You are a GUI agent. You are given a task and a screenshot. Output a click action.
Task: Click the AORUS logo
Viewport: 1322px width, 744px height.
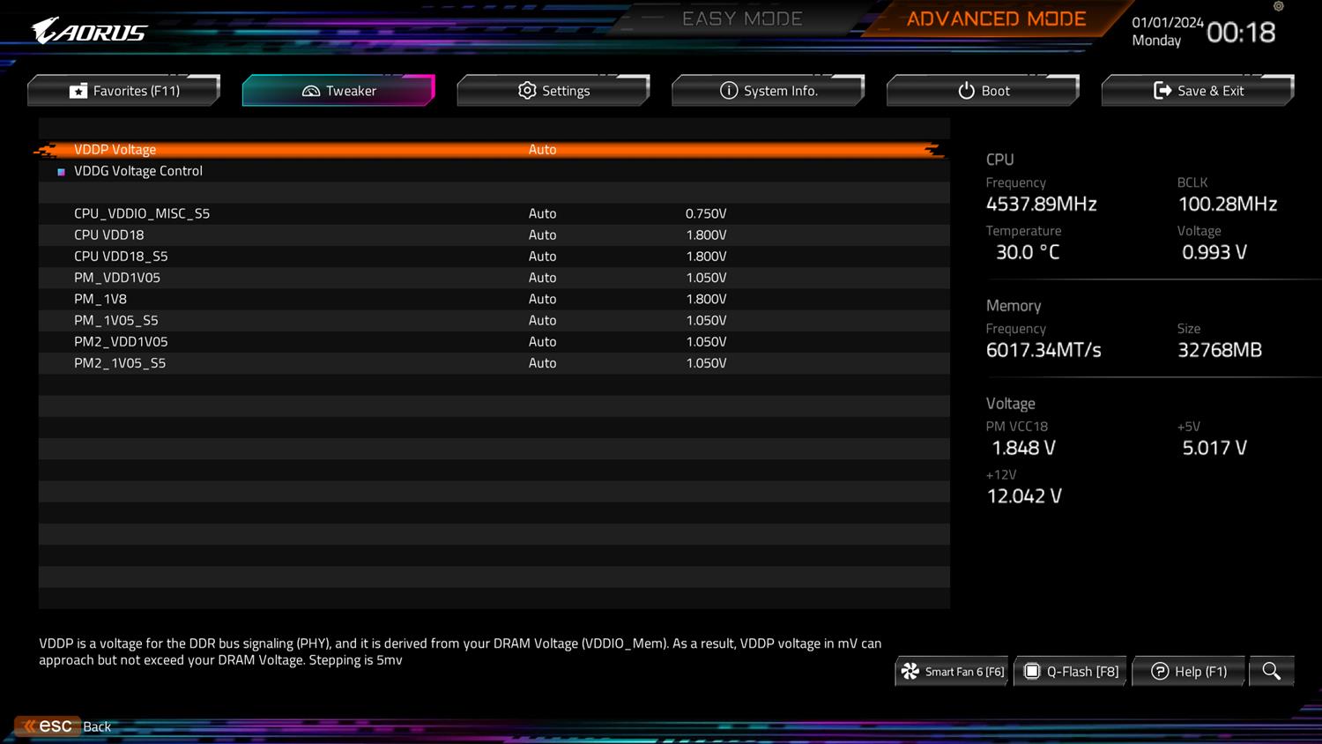tap(90, 33)
